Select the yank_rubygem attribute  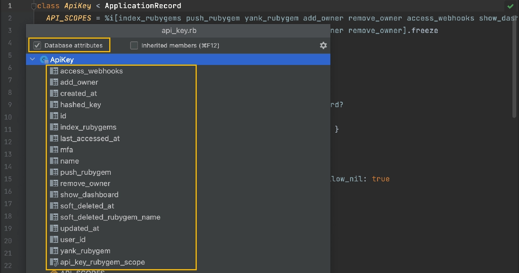[85, 251]
